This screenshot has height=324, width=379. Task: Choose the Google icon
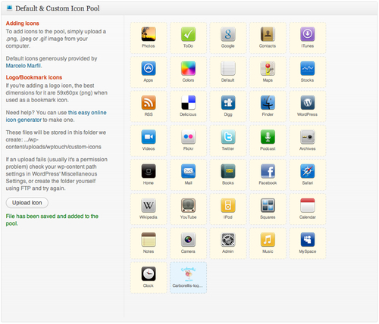pyautogui.click(x=228, y=34)
